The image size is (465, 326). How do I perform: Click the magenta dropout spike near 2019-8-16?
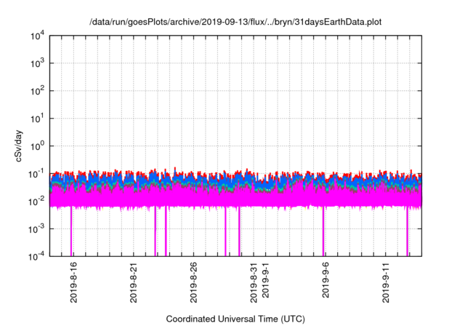pyautogui.click(x=71, y=231)
